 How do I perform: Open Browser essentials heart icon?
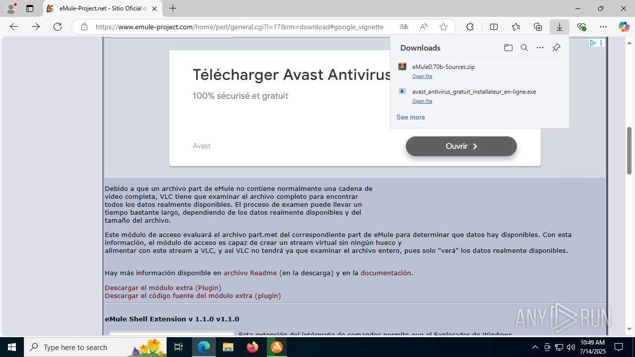click(581, 27)
